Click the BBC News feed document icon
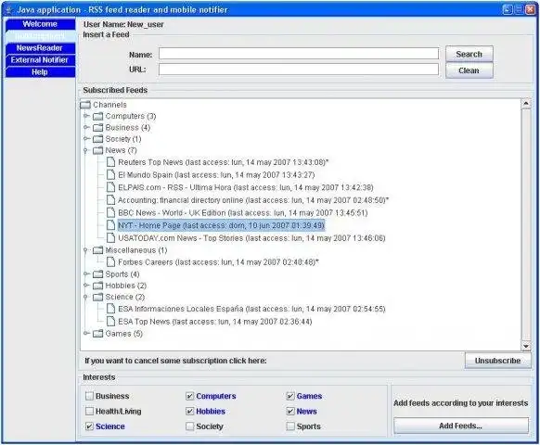The width and height of the screenshot is (540, 445). click(110, 212)
